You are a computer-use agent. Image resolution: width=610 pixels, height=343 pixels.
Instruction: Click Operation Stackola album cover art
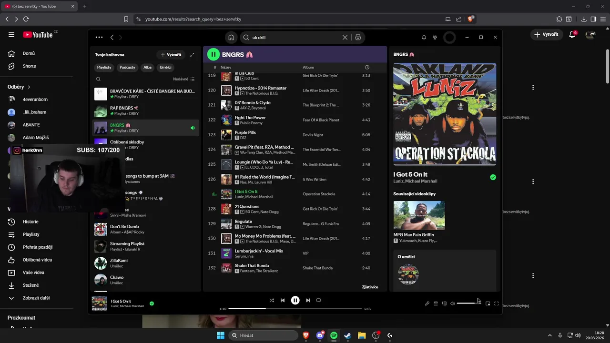click(x=445, y=114)
